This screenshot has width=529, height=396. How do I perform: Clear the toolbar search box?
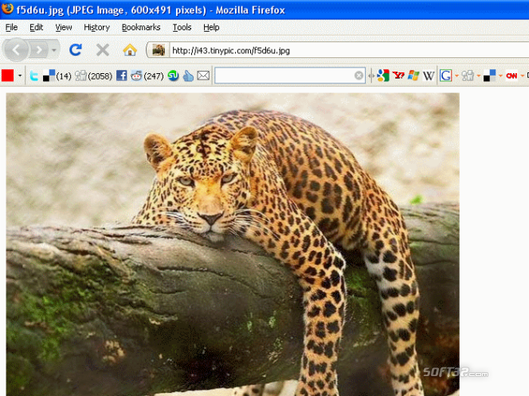[359, 76]
